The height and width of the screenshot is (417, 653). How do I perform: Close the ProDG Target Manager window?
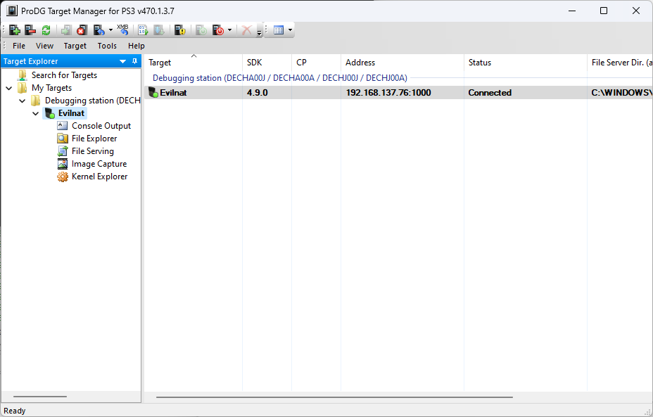coord(636,11)
